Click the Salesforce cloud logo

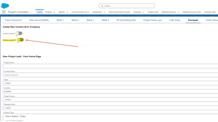coord(5,6)
